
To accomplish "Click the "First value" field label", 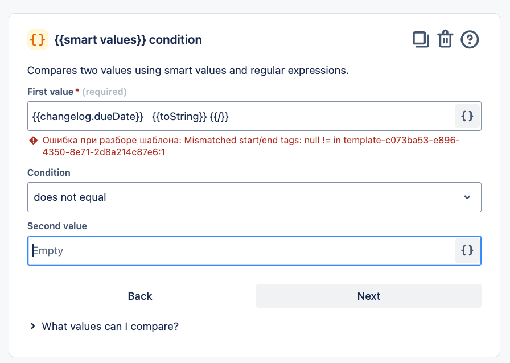I will (x=50, y=92).
